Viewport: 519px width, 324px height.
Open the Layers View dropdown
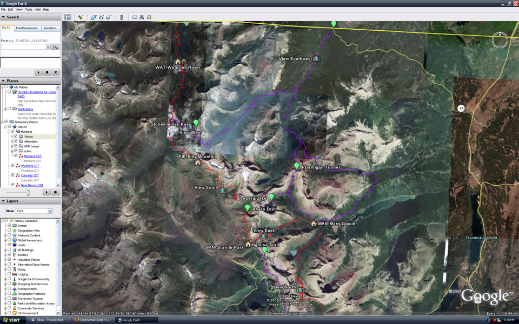pyautogui.click(x=50, y=211)
